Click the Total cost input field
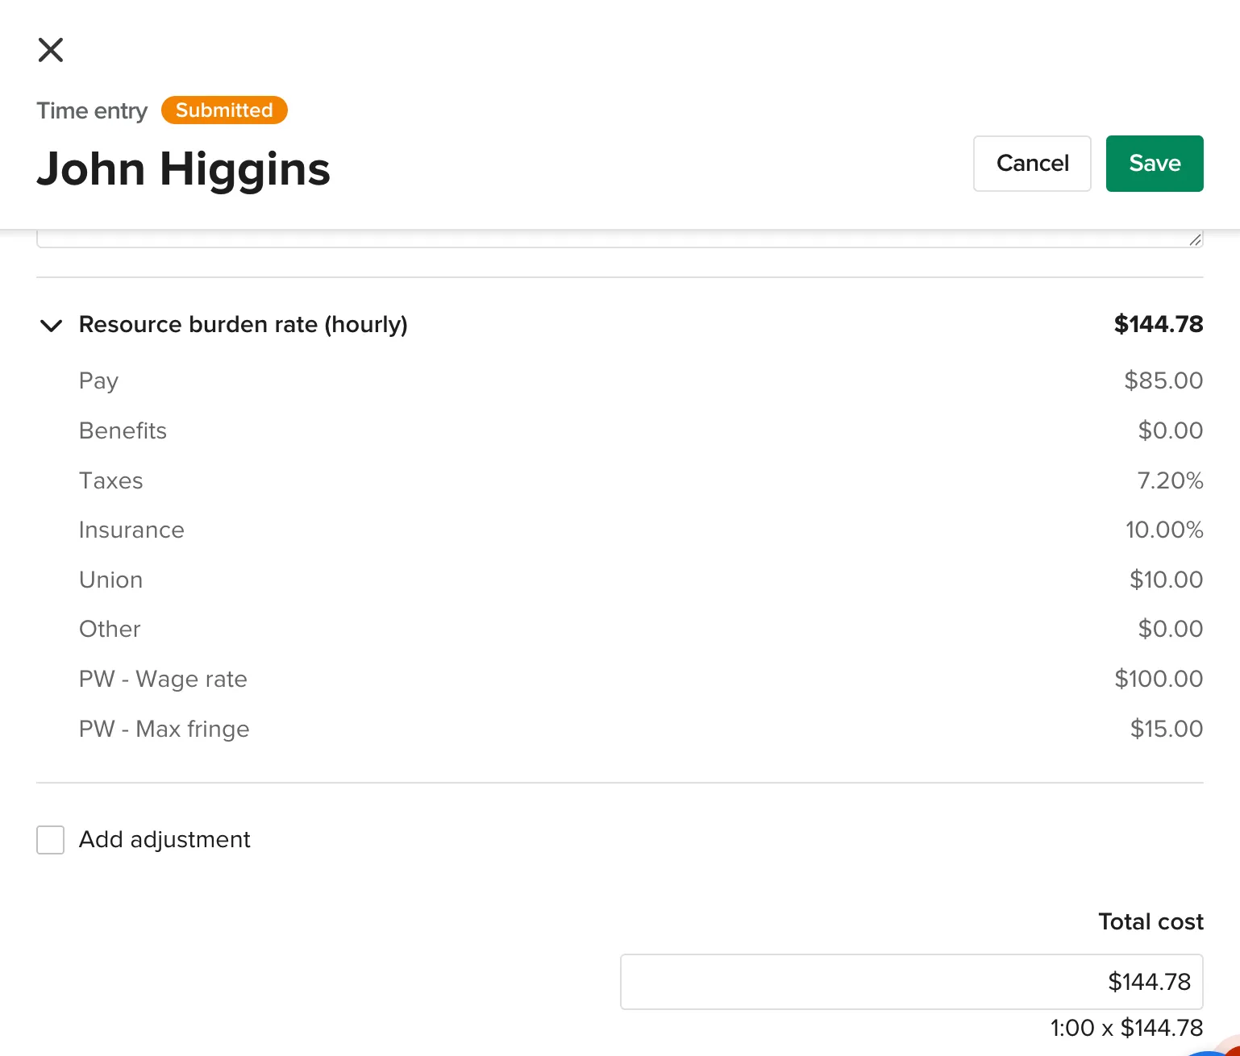1240x1056 pixels. [x=911, y=982]
